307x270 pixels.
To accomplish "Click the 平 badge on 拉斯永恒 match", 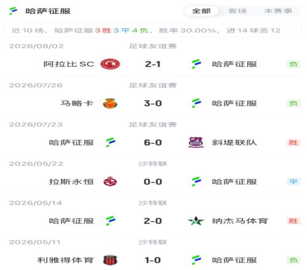I will (293, 182).
